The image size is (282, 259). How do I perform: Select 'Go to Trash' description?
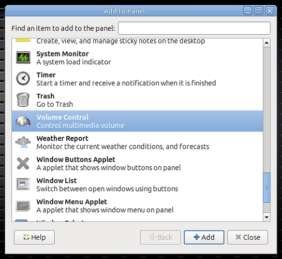pyautogui.click(x=55, y=105)
